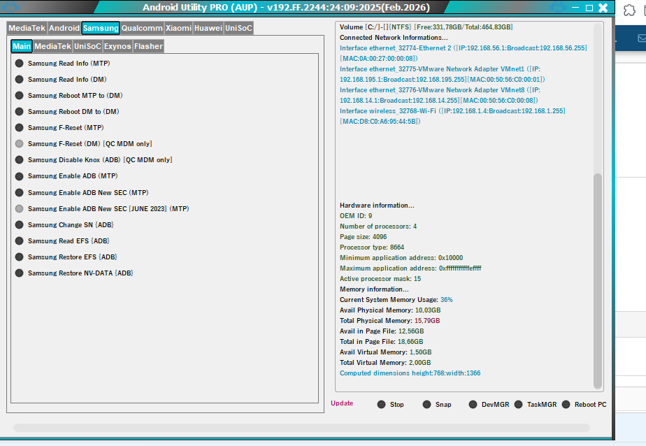646x446 pixels.
Task: Click Total Physical Memory 15,79GB line
Action: click(389, 321)
